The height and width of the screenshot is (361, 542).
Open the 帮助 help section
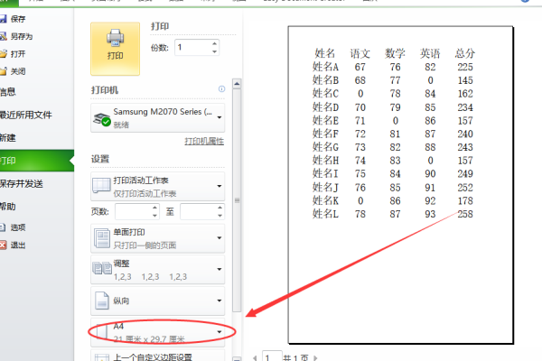pyautogui.click(x=7, y=207)
